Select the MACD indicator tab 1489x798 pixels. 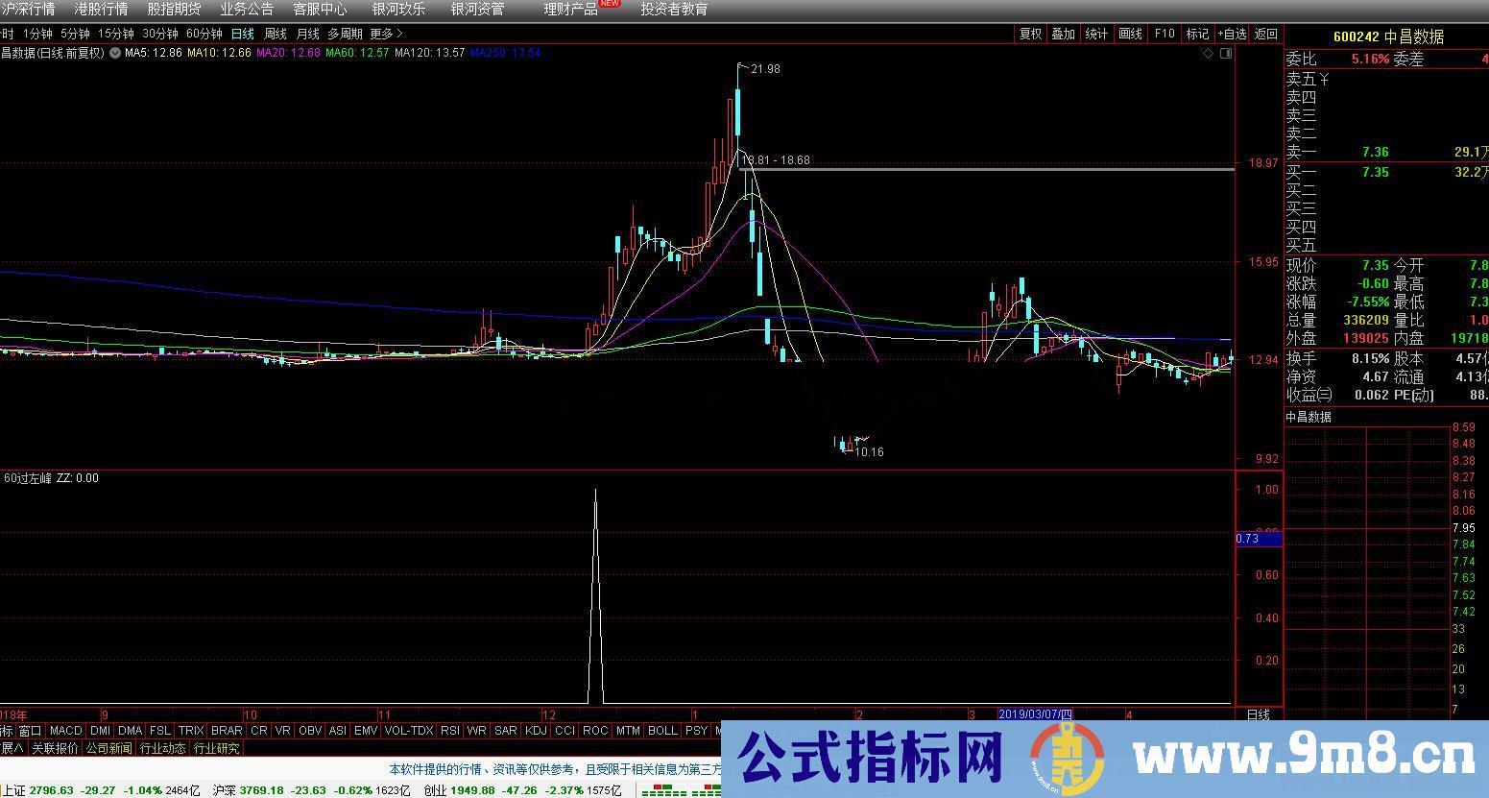coord(66,731)
